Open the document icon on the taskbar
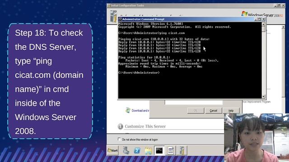 point(171,150)
